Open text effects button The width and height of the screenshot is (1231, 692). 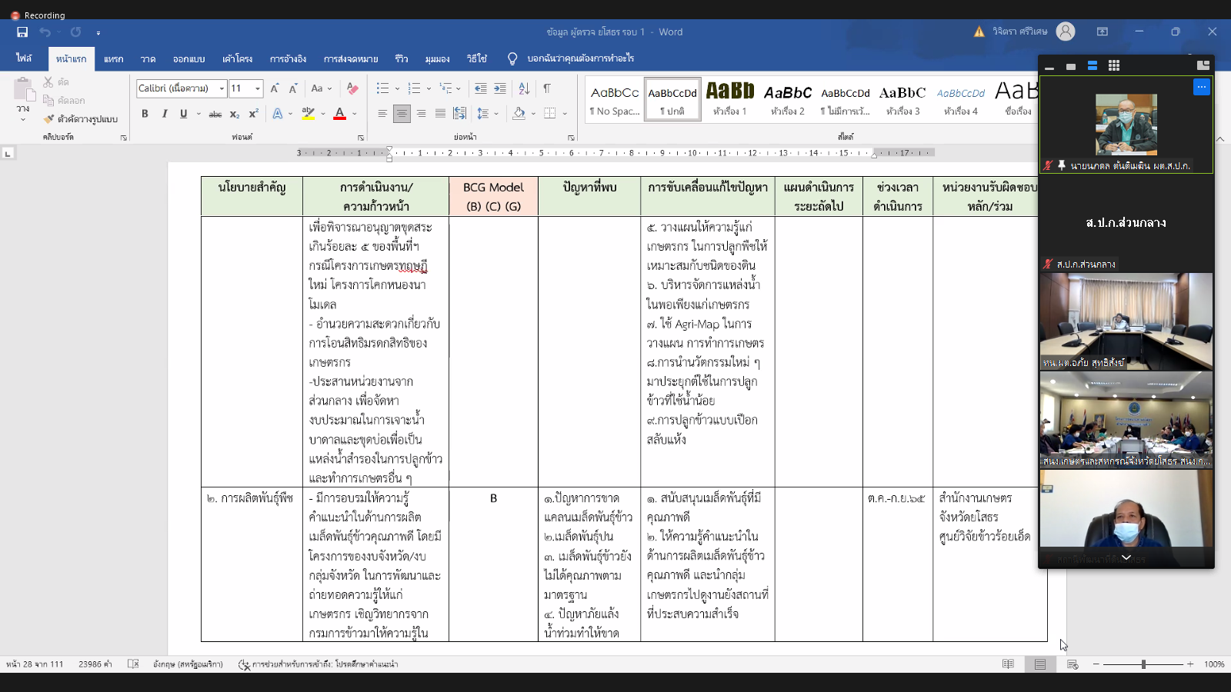278,114
